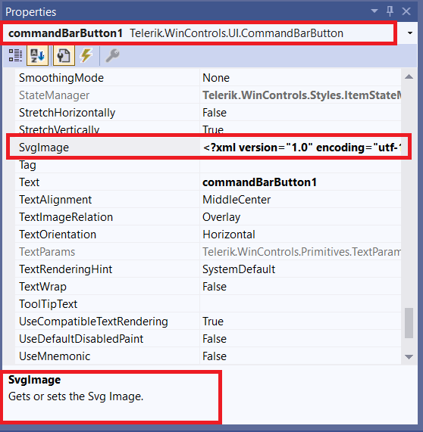Show Properties page icon

pyautogui.click(x=64, y=55)
